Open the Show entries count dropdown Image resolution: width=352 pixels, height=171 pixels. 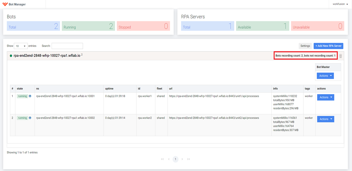coord(21,46)
